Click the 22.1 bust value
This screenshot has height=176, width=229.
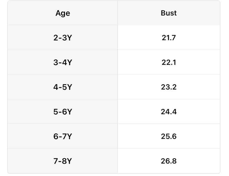click(x=169, y=62)
